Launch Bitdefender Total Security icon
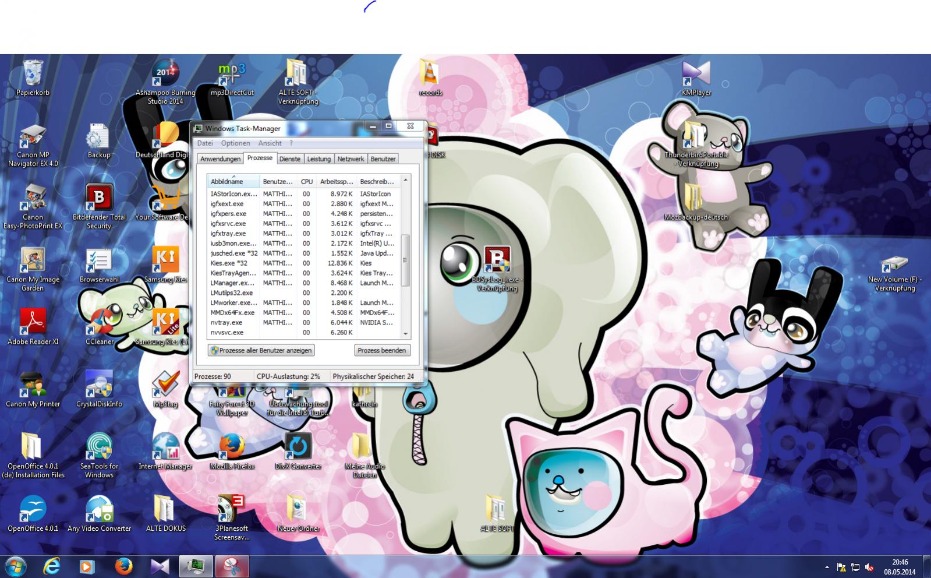The width and height of the screenshot is (931, 578). coord(99,207)
